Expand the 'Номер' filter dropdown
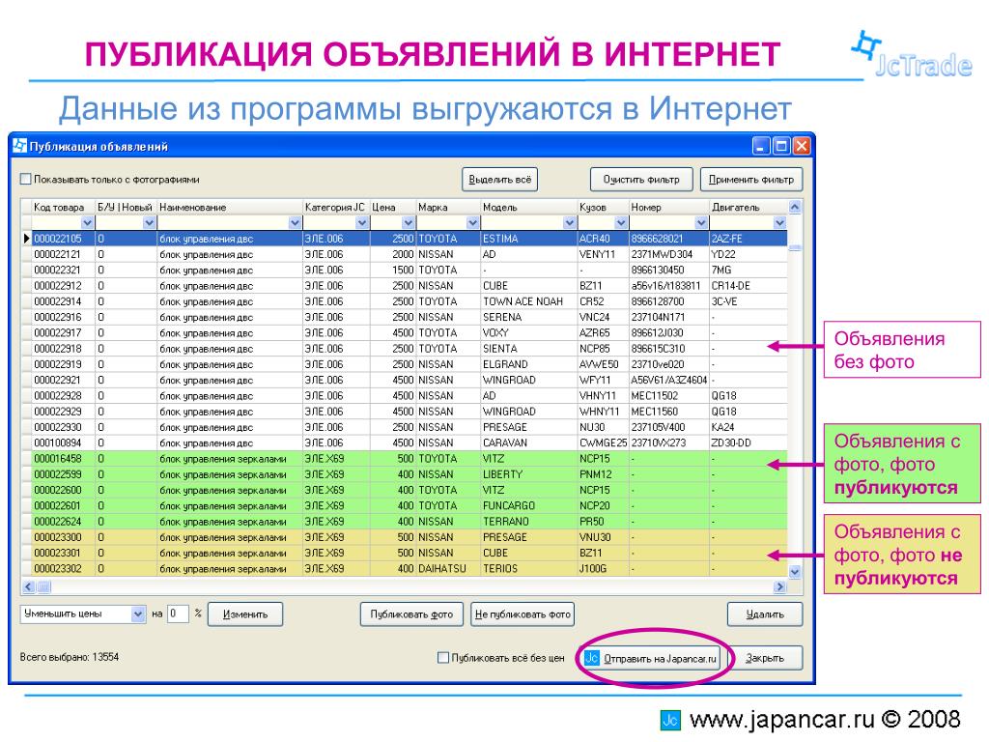Screen dimensions: 989x742 (x=701, y=223)
